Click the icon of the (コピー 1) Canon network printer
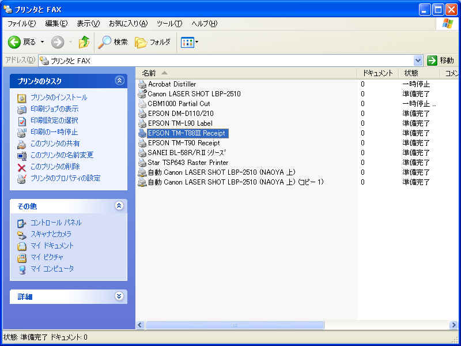The width and height of the screenshot is (461, 346). point(142,182)
